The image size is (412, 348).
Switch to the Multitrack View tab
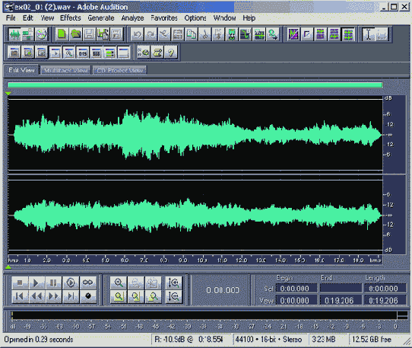(65, 70)
